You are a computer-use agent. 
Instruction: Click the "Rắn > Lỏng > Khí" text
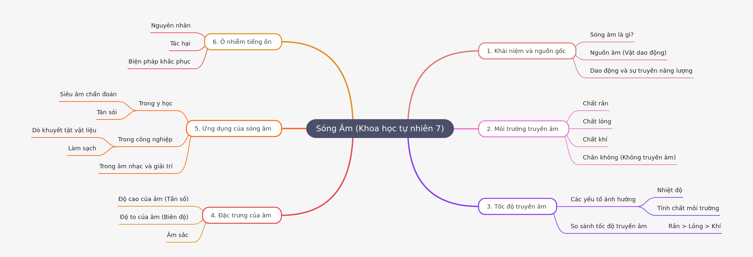tap(694, 226)
